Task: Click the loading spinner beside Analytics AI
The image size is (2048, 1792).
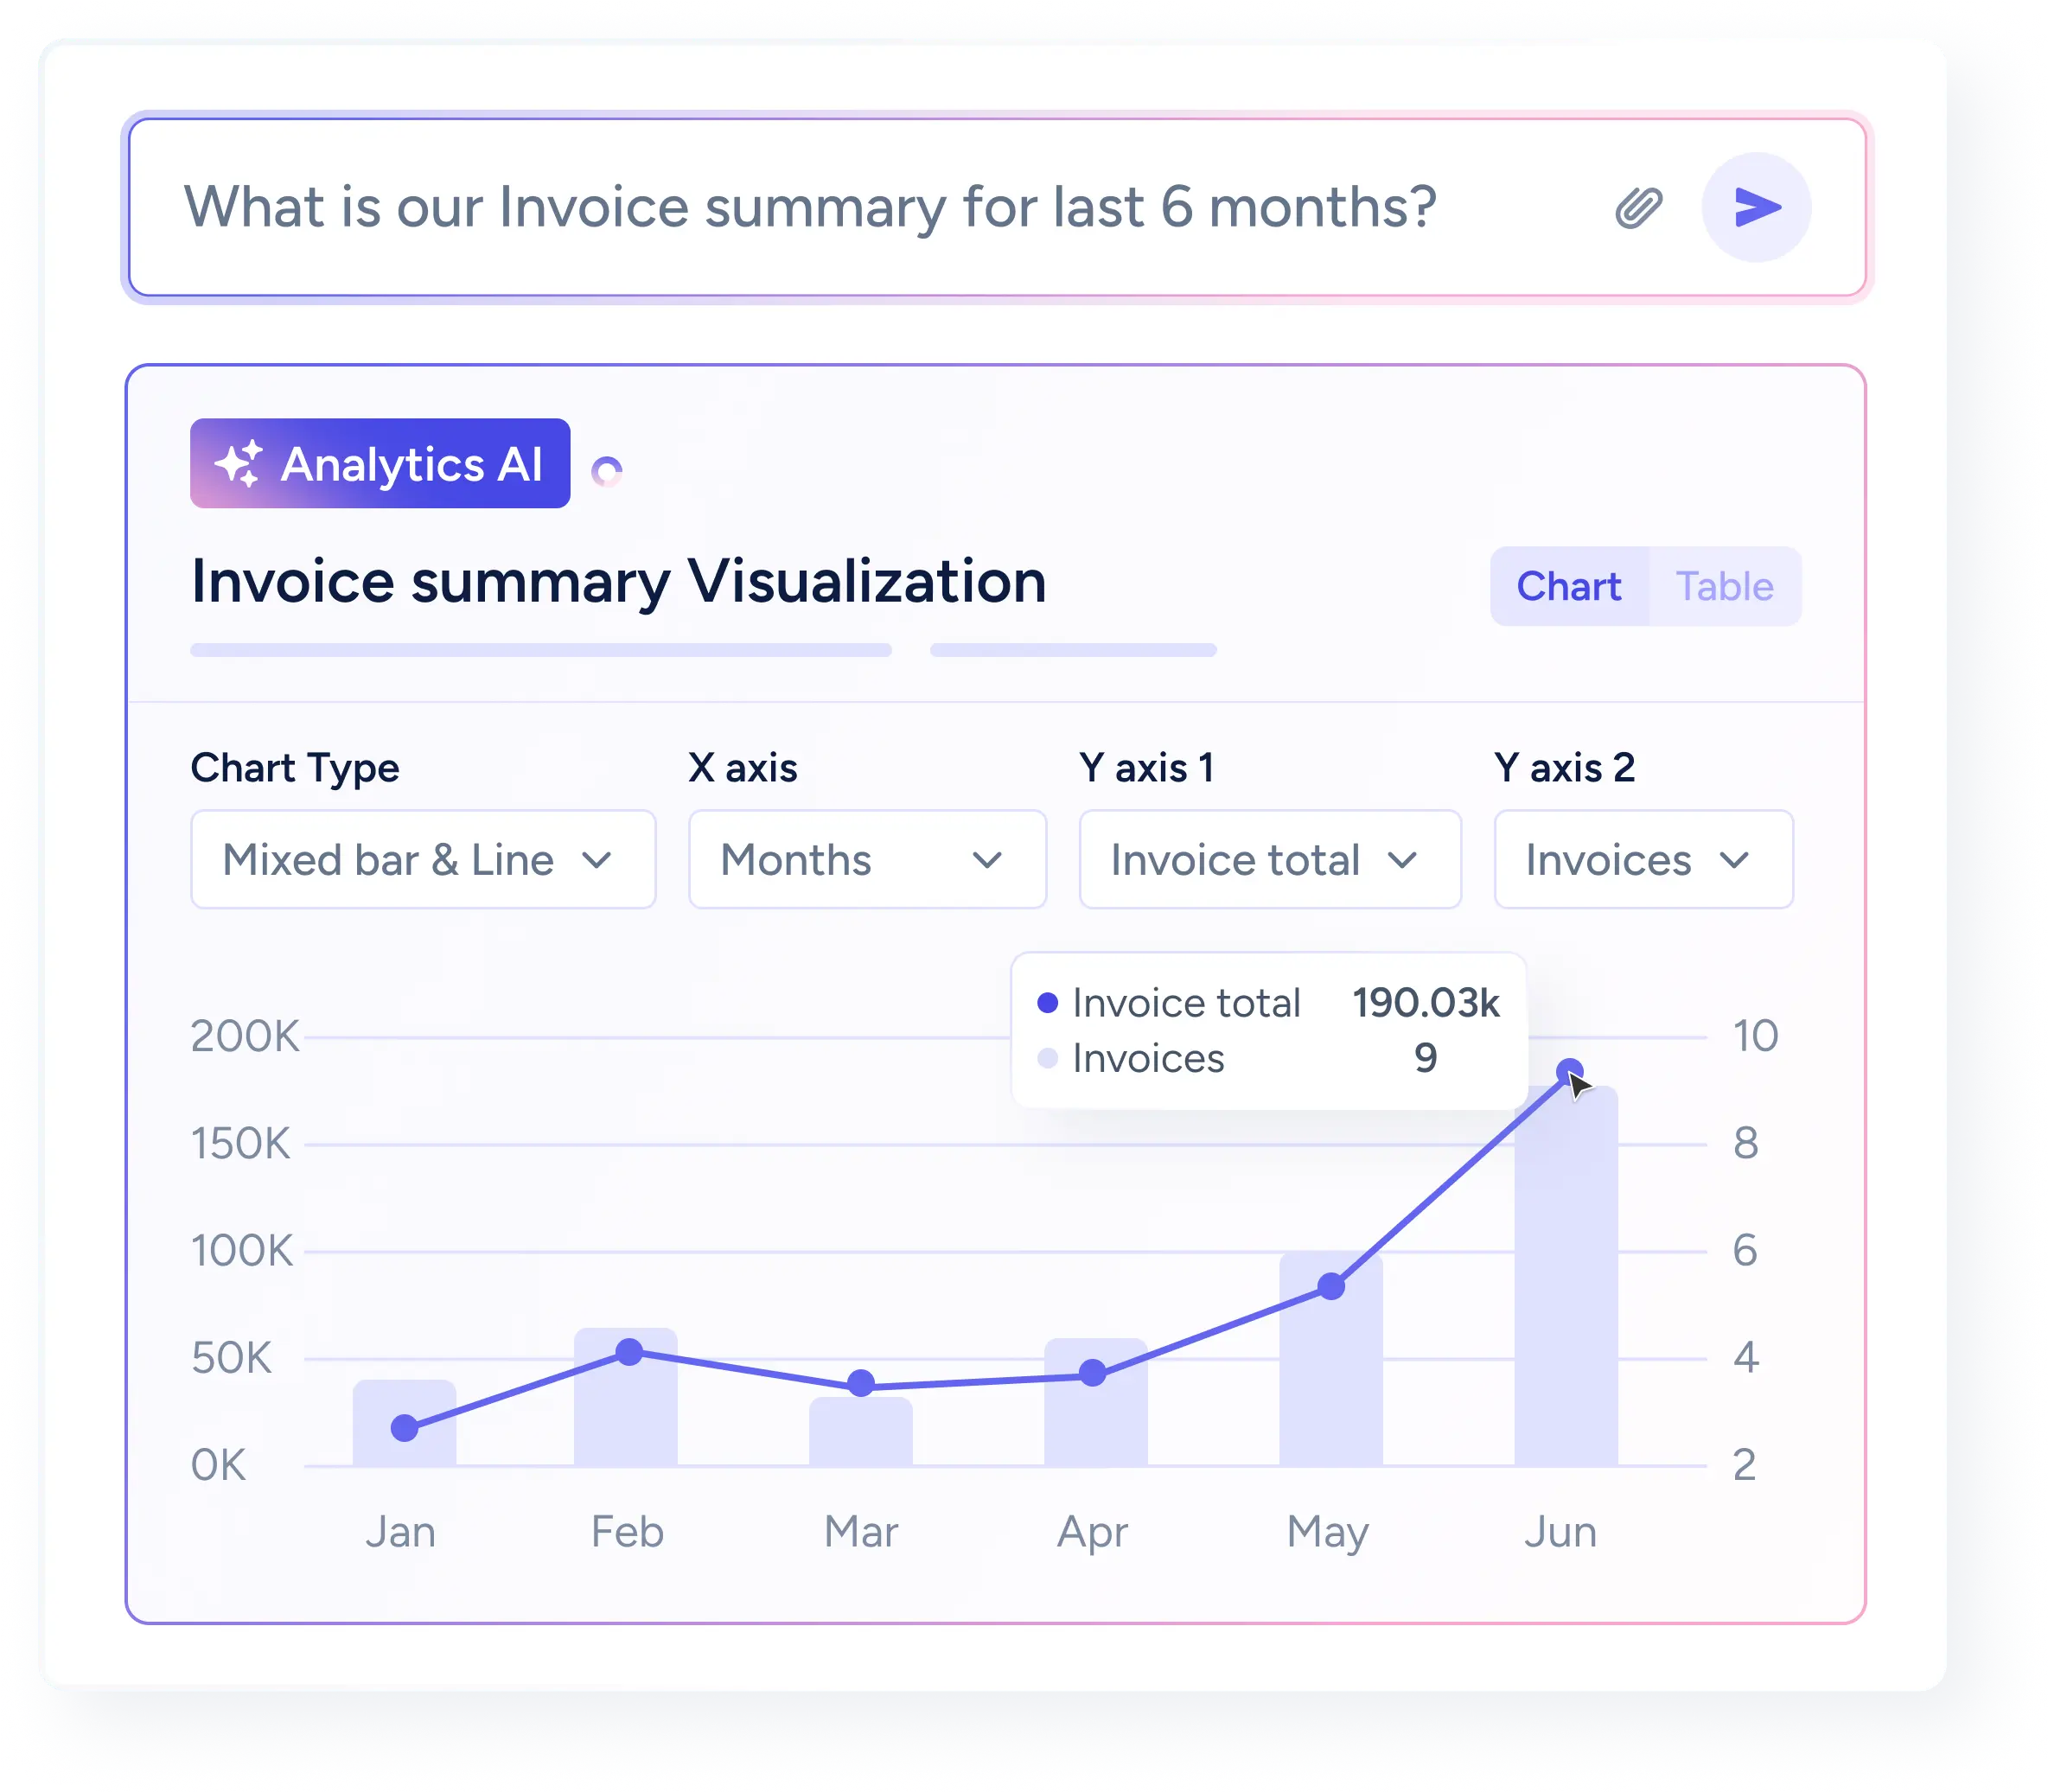Action: (x=606, y=471)
